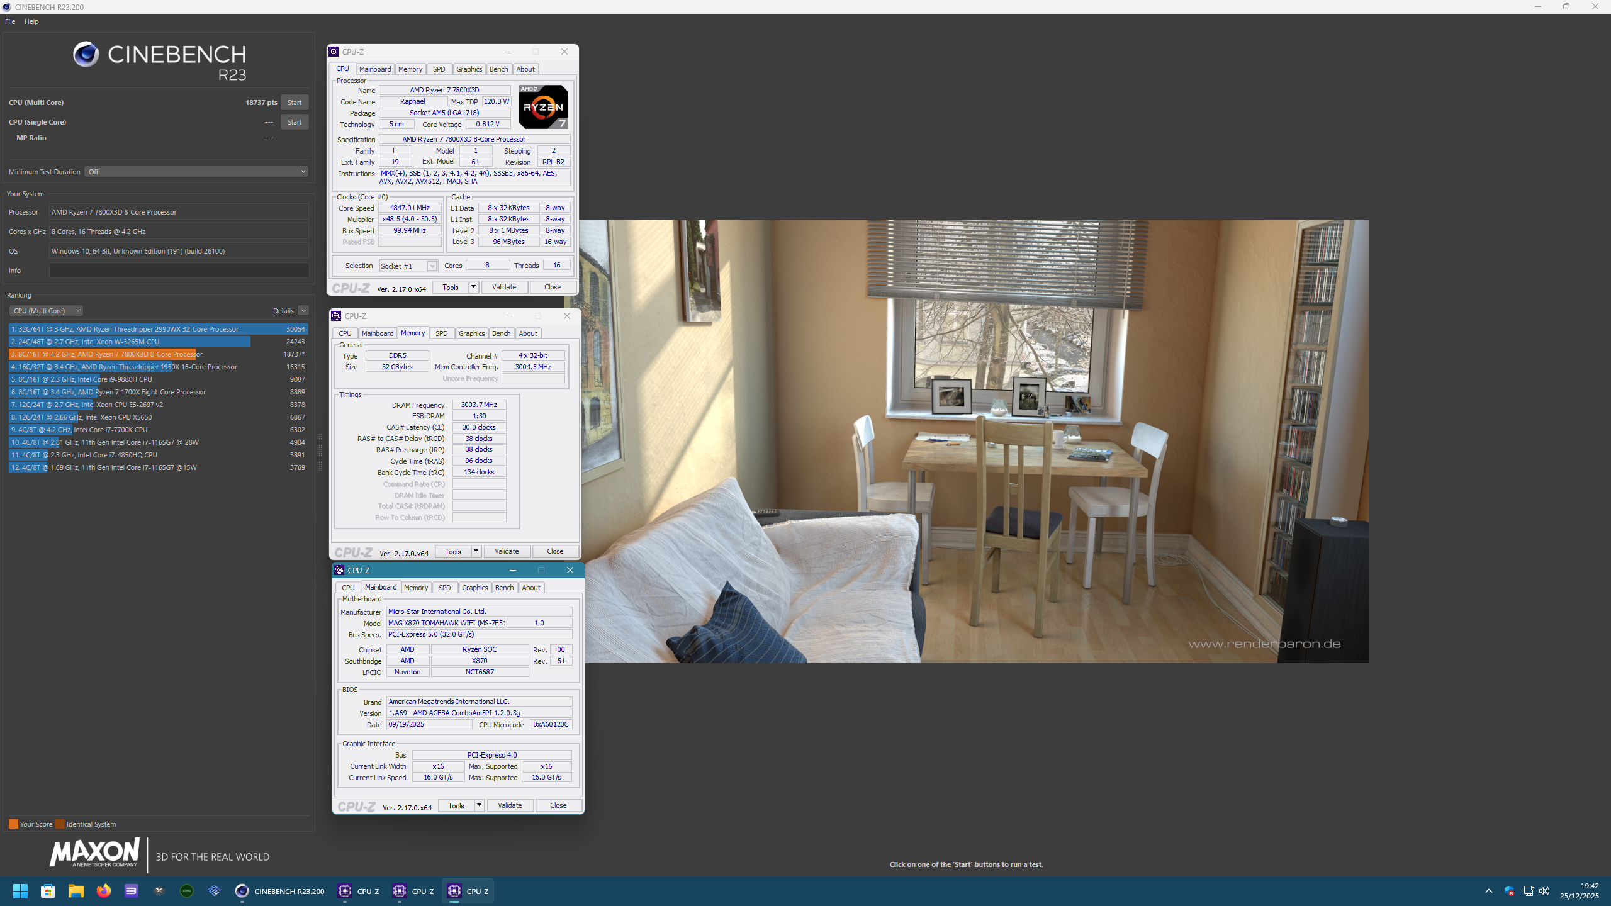Click Close button in CPU-Z Mainboard window
Viewport: 1611px width, 906px height.
click(x=558, y=806)
